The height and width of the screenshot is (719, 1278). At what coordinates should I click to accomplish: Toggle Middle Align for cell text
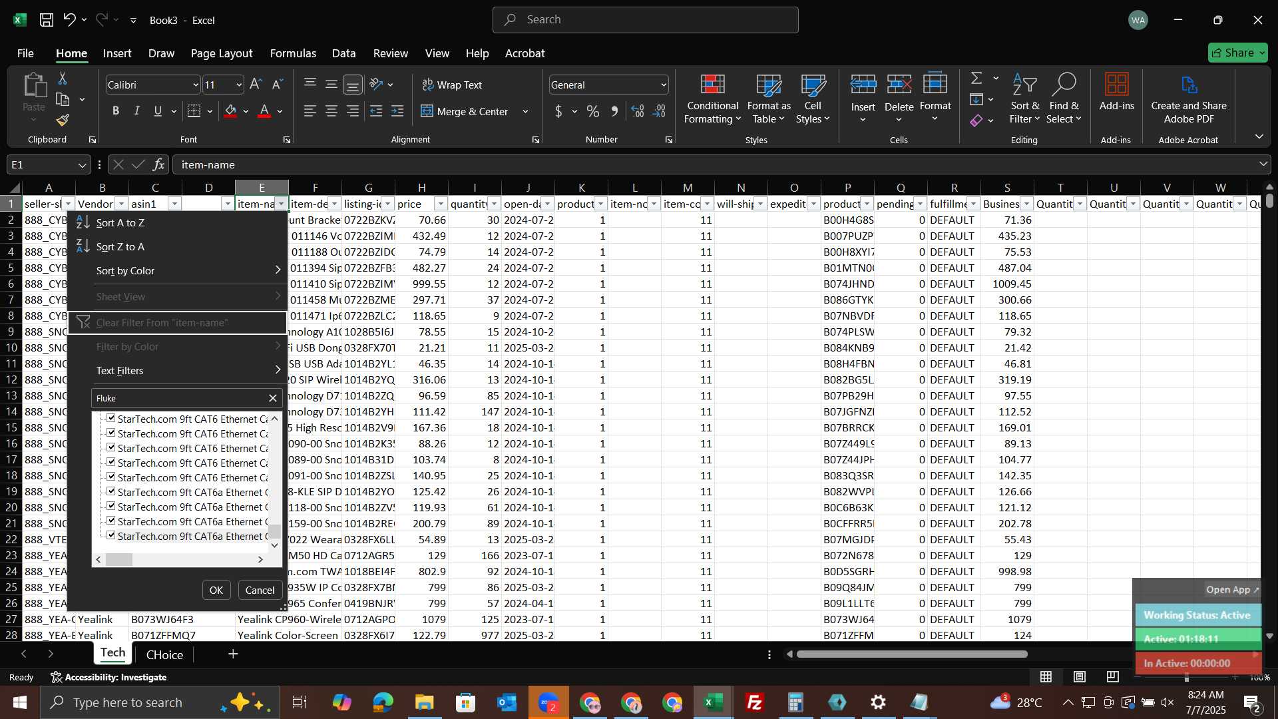(331, 85)
